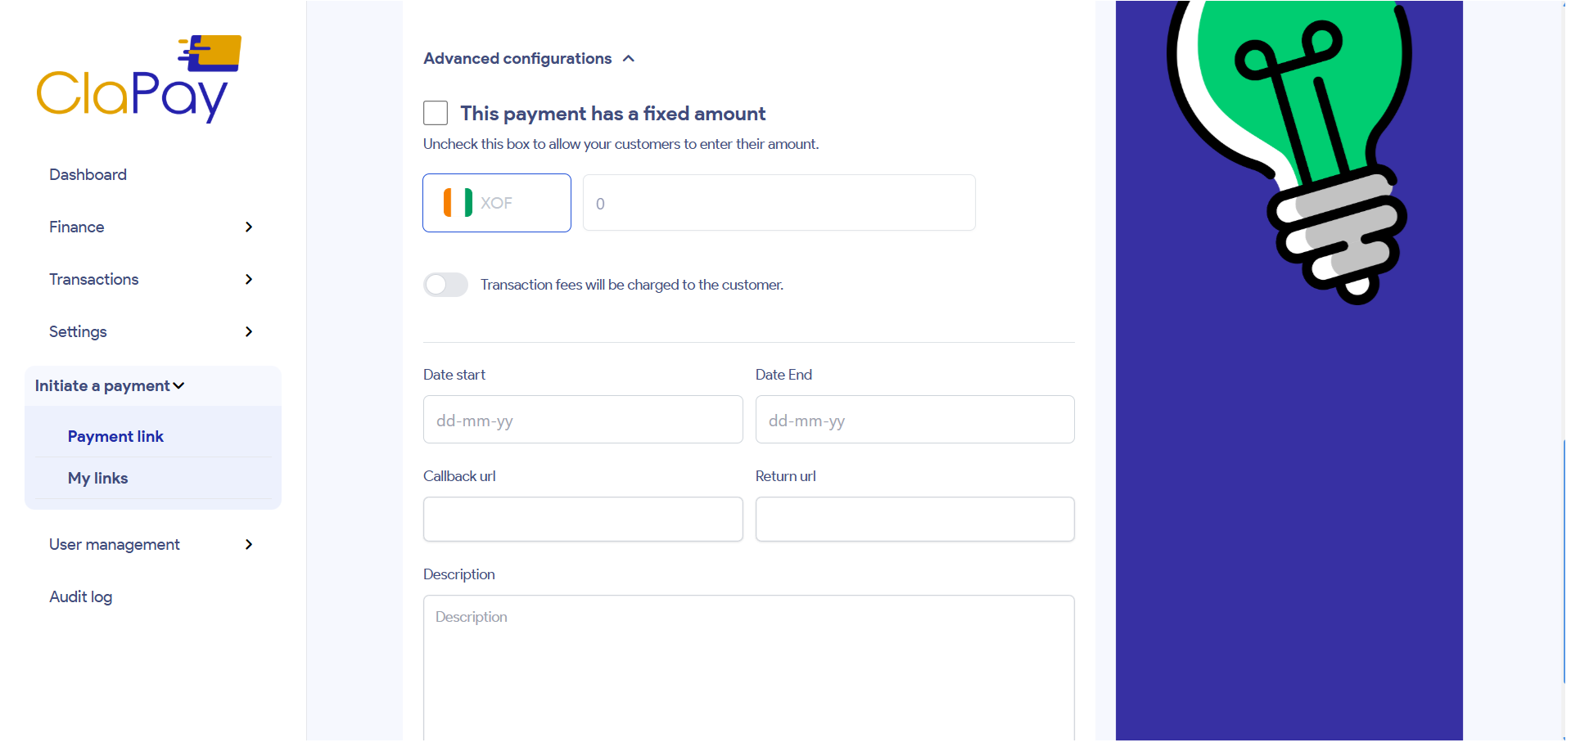Viewport: 1571px width, 747px height.
Task: Open the Dashboard page
Action: point(88,173)
